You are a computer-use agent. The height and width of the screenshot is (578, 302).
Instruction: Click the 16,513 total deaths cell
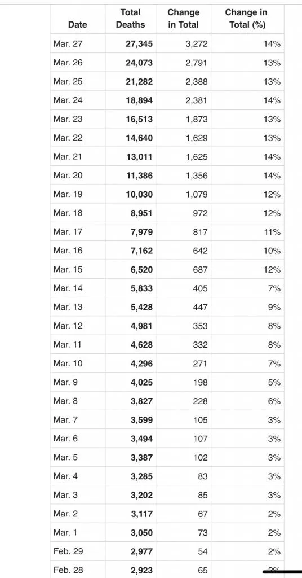[139, 120]
